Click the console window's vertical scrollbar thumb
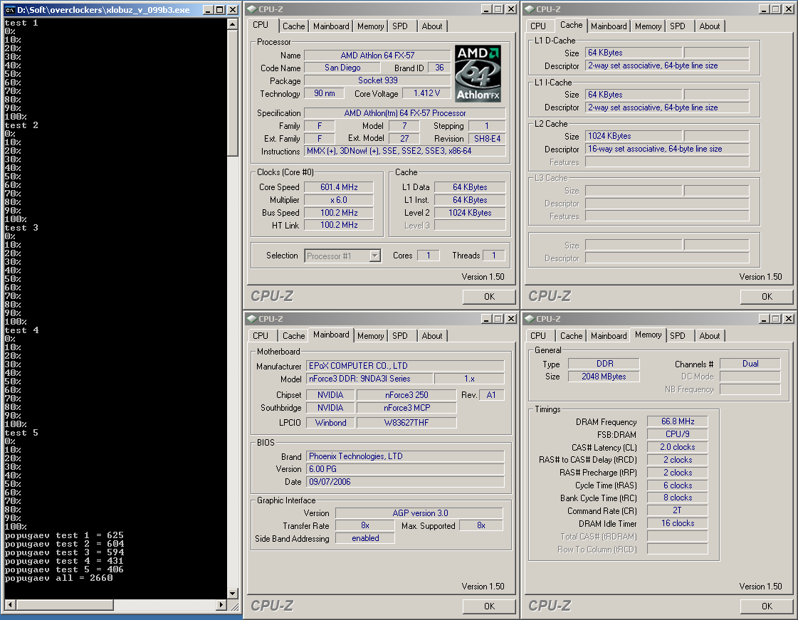This screenshot has height=620, width=798. (x=232, y=93)
